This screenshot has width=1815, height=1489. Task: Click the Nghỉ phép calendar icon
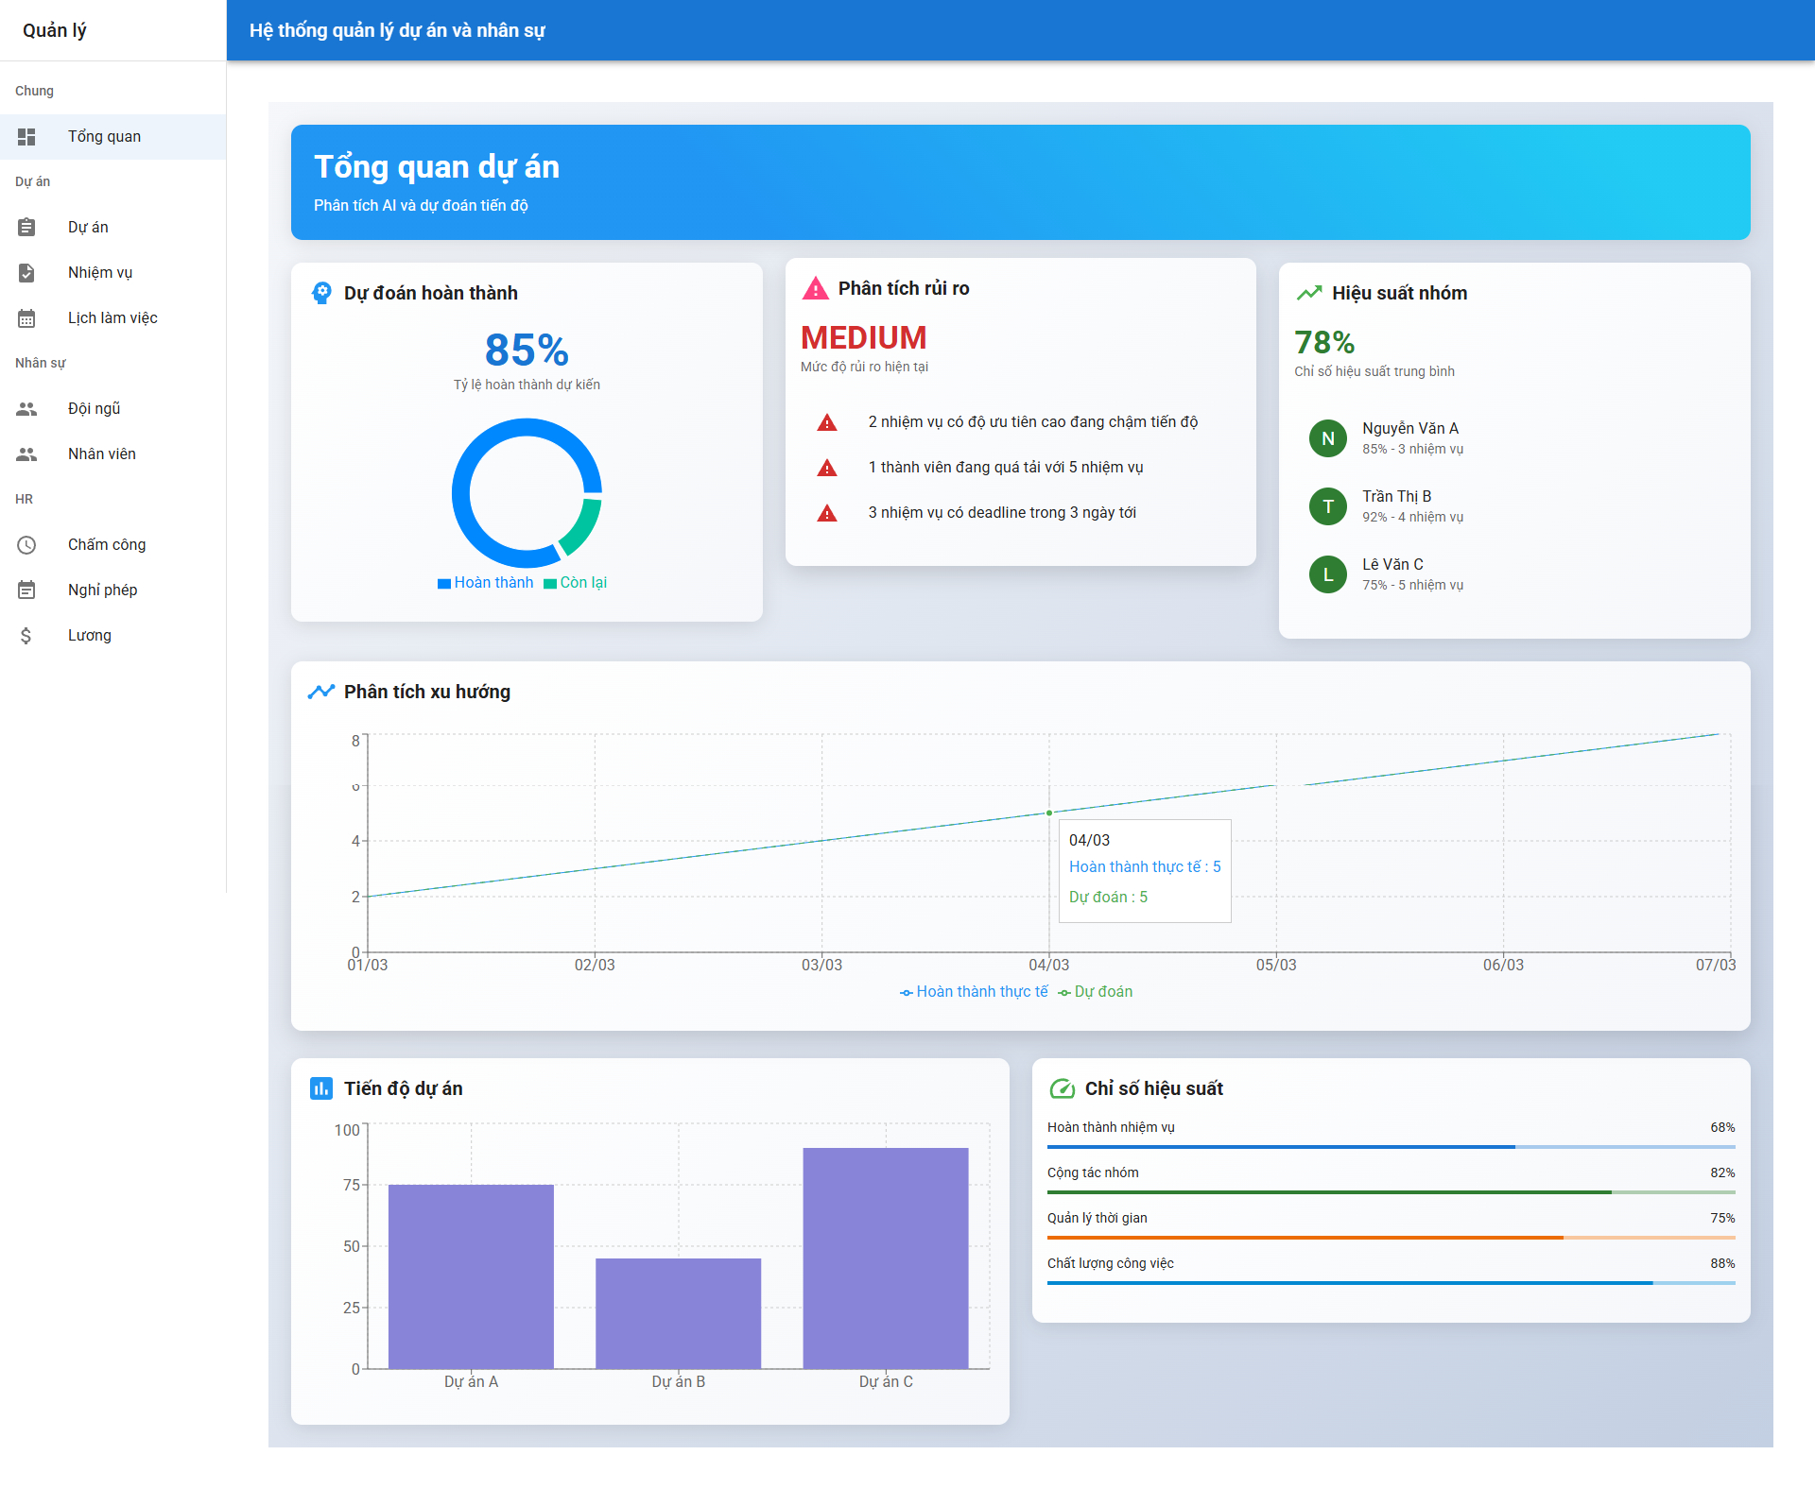(26, 590)
